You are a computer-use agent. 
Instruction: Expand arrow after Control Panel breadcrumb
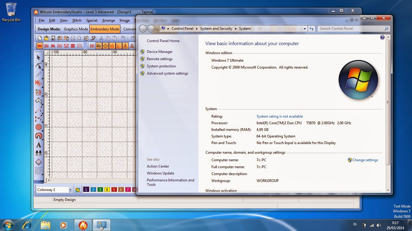click(x=197, y=29)
